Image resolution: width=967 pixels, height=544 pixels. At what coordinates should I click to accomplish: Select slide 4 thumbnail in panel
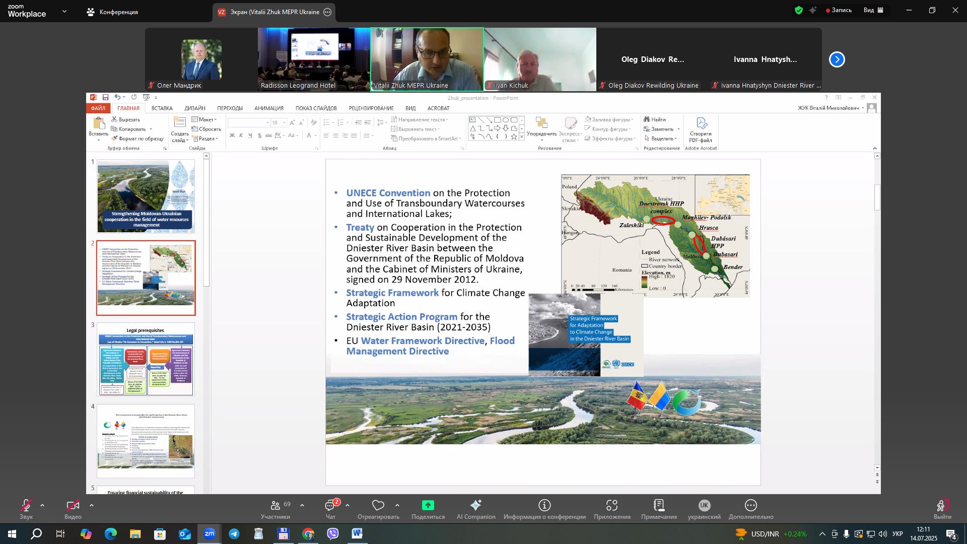coord(146,441)
